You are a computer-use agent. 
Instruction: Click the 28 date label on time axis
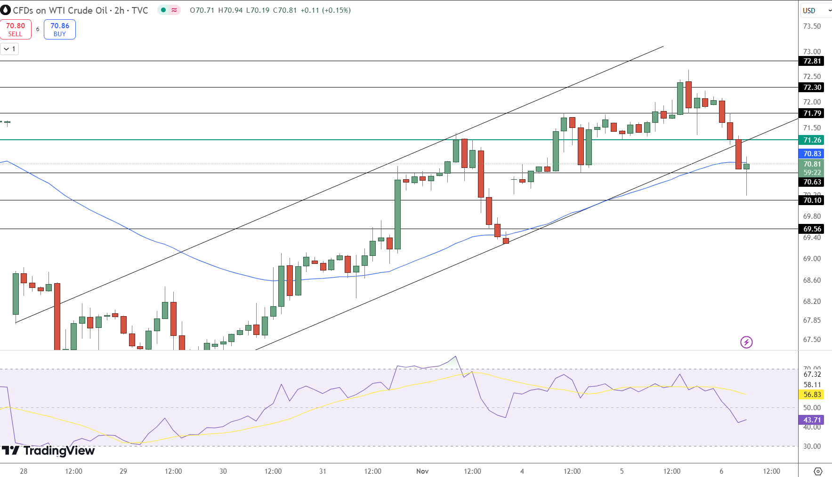[x=24, y=471]
